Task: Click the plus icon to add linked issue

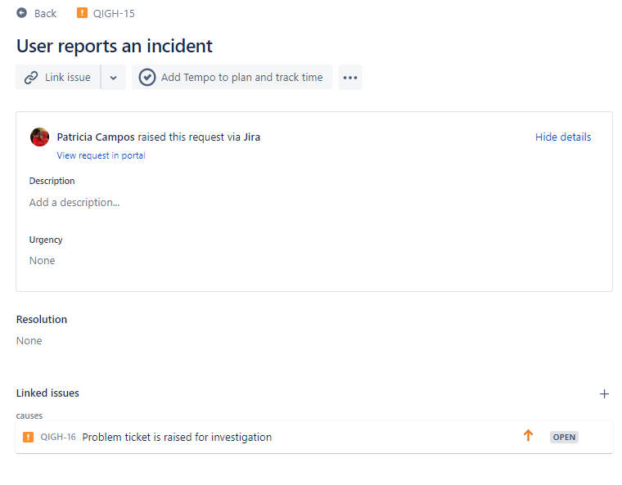Action: click(x=604, y=393)
